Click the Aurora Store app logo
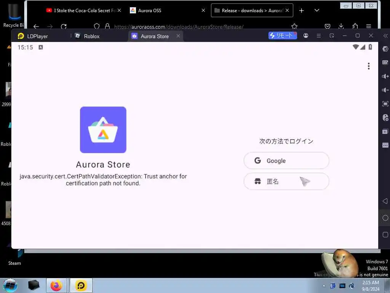The height and width of the screenshot is (293, 390). pyautogui.click(x=103, y=130)
